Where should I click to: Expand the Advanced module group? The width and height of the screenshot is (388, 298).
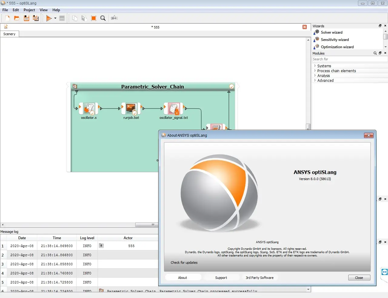315,80
